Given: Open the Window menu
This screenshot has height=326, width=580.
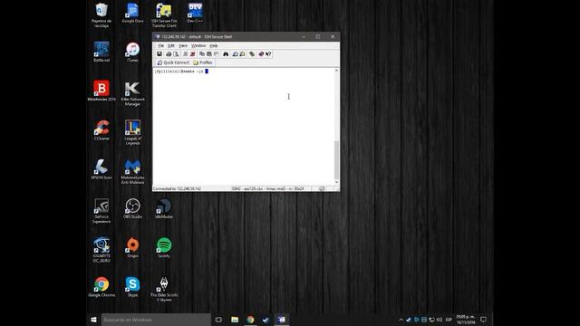Looking at the screenshot, I should [198, 45].
